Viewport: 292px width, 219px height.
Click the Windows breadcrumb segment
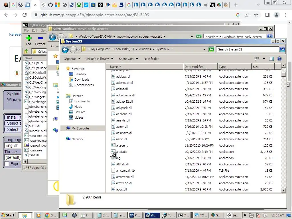pyautogui.click(x=145, y=49)
